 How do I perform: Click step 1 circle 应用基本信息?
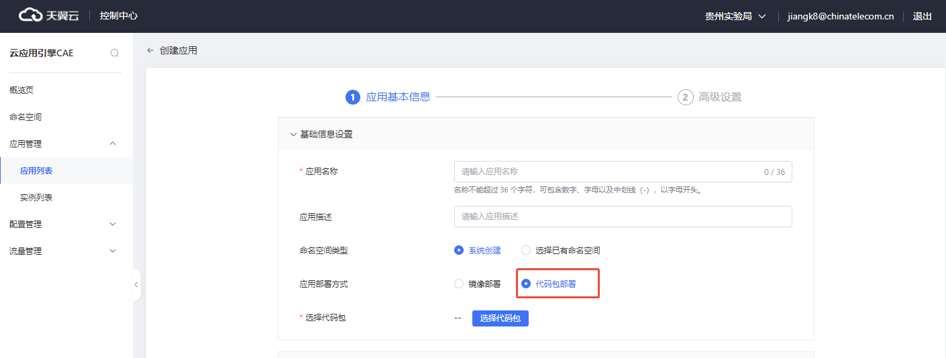pyautogui.click(x=353, y=97)
